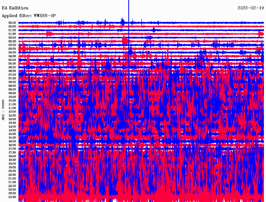266x202 pixels.
Task: Select the 20:00 time label
Action: [x=12, y=171]
